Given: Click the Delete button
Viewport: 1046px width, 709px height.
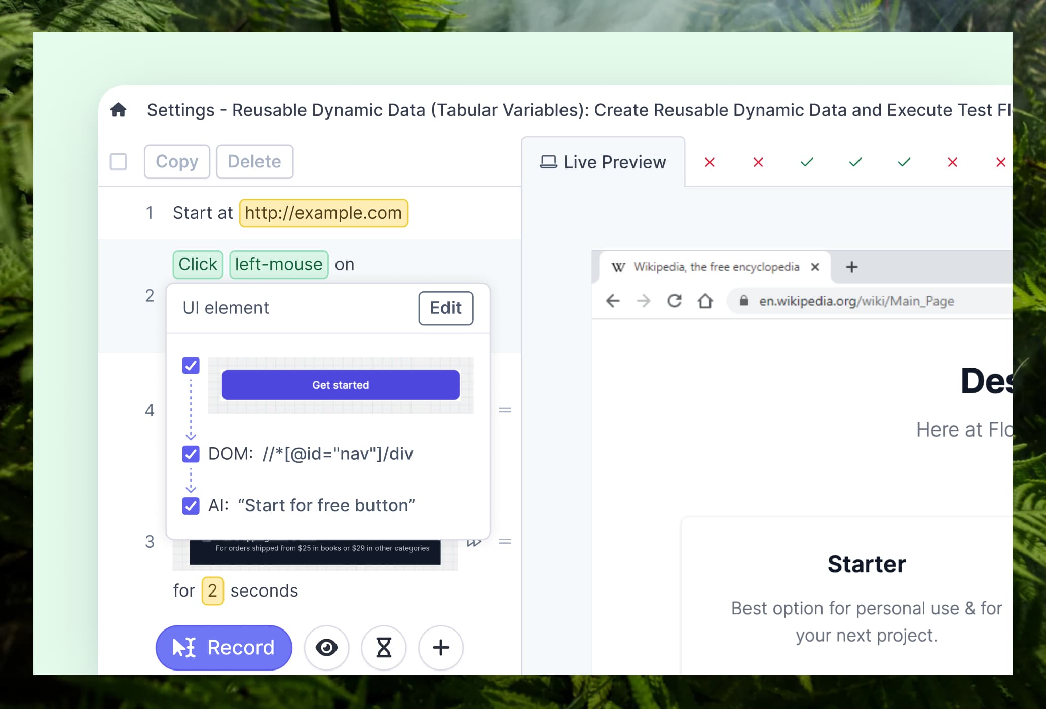Looking at the screenshot, I should point(254,162).
